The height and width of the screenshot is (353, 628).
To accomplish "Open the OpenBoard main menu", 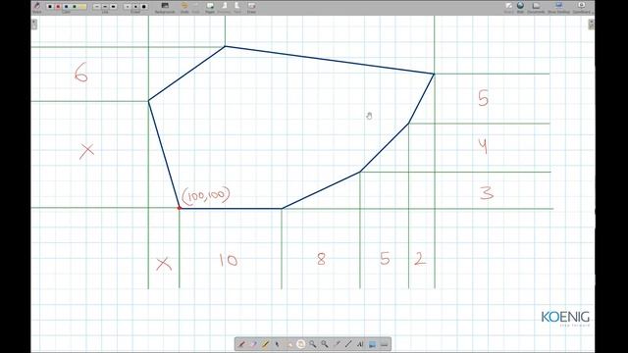I will pyautogui.click(x=582, y=7).
